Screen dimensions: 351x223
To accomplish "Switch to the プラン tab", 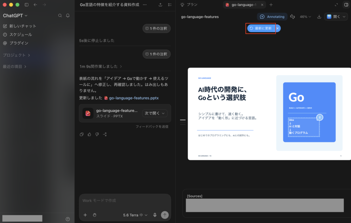I will click(x=189, y=5).
